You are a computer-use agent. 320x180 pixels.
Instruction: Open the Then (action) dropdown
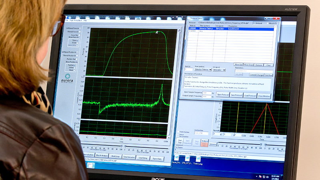(x=203, y=70)
